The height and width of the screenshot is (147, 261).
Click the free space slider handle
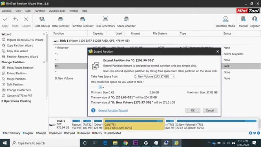click(100, 87)
